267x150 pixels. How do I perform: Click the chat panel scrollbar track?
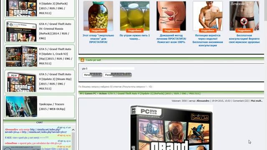pyautogui.click(x=73, y=141)
